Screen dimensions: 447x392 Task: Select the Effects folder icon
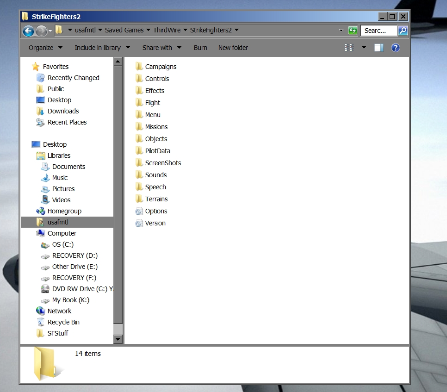(x=139, y=90)
